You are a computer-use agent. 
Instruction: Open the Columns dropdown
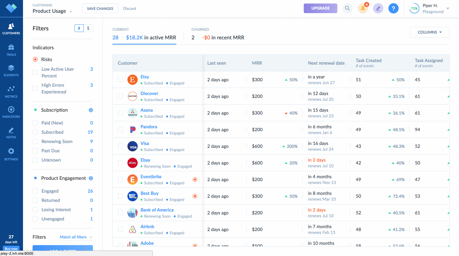(430, 32)
